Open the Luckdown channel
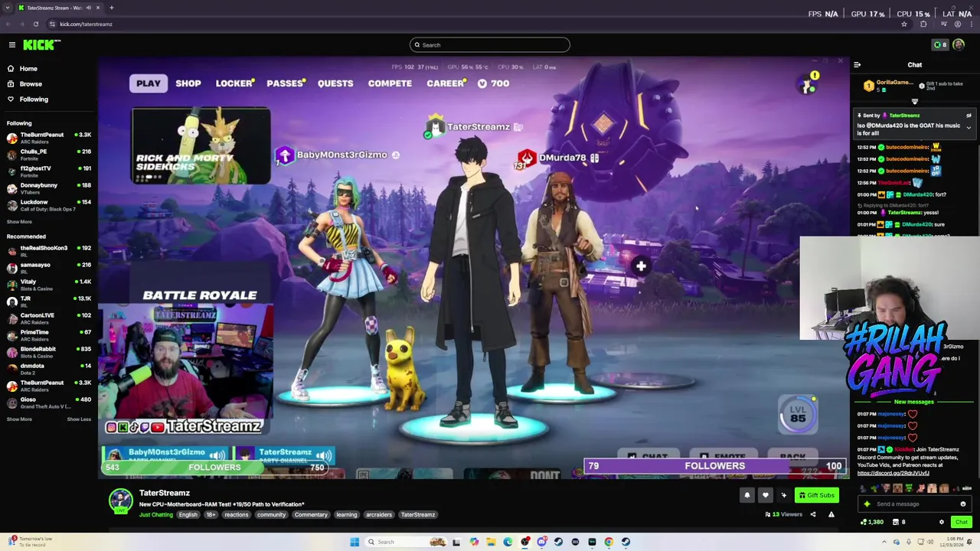Image resolution: width=980 pixels, height=551 pixels. (48, 205)
